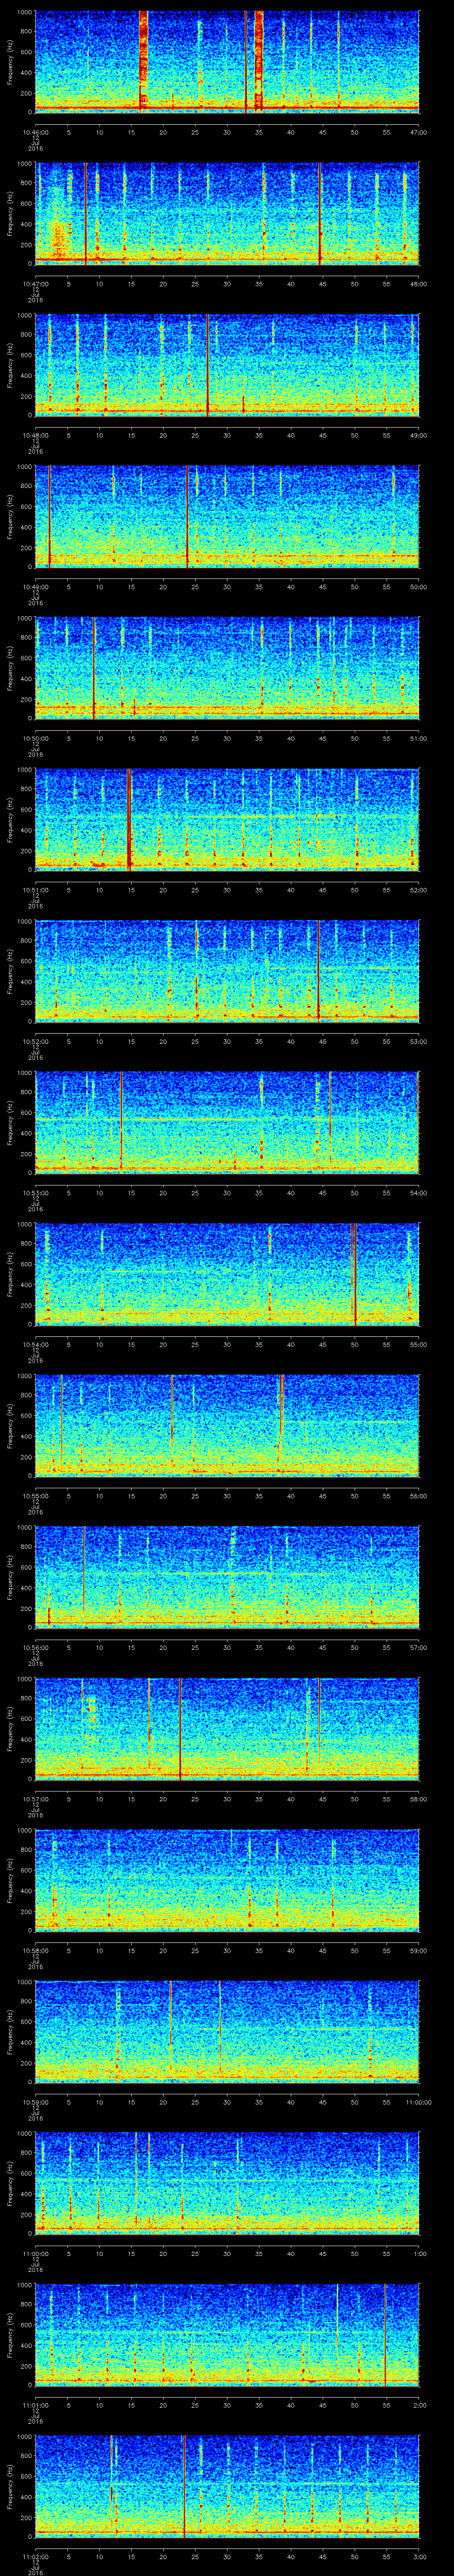The width and height of the screenshot is (454, 2576).
Task: Click the 48:00 end time label
Action: (x=419, y=284)
